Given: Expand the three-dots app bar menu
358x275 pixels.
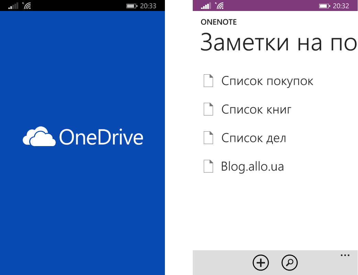Looking at the screenshot, I should tap(345, 255).
